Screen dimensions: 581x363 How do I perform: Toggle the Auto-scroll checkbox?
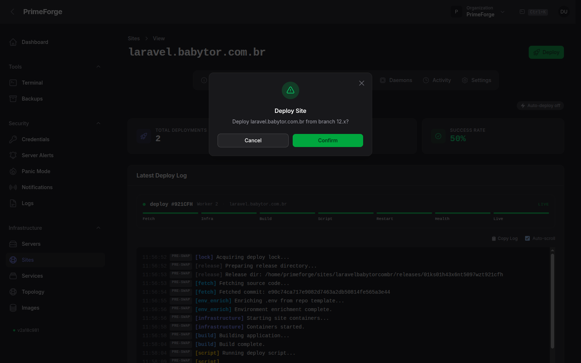point(527,238)
